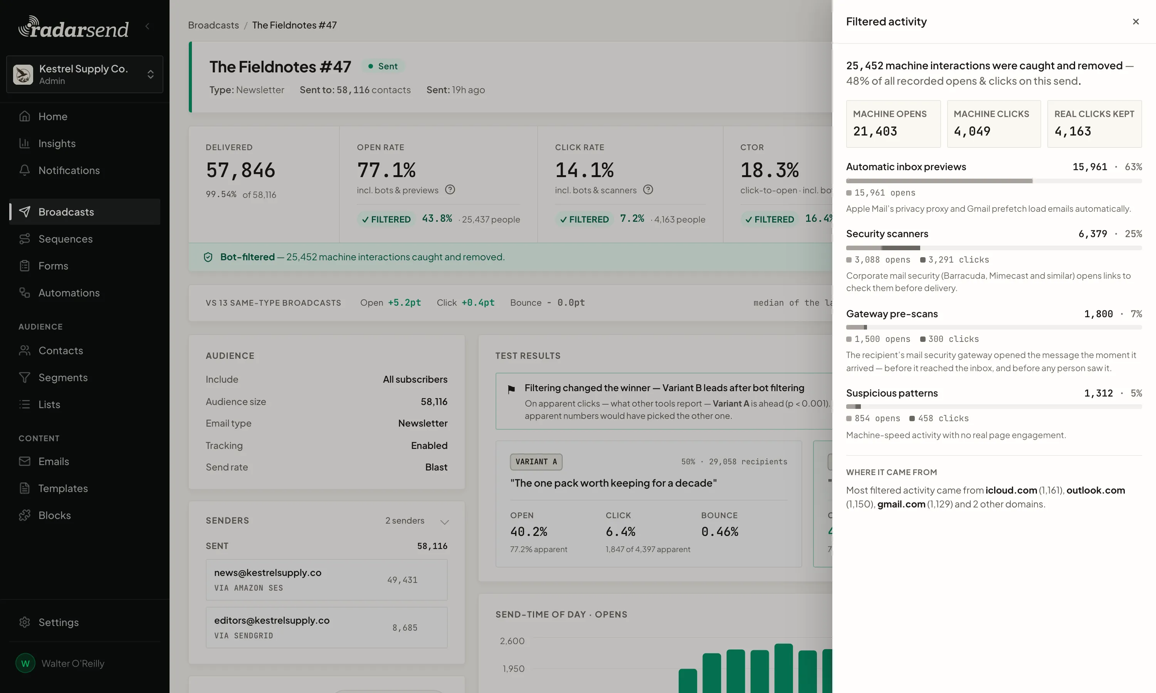Click the icloud.com domain text
This screenshot has height=693, width=1156.
[x=1011, y=490]
